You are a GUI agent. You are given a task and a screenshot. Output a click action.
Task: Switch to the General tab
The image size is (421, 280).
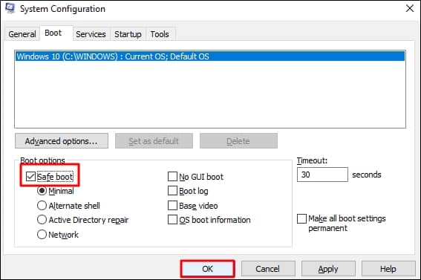[x=22, y=34]
